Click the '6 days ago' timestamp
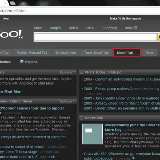This screenshot has height=160, width=160. tap(123, 158)
